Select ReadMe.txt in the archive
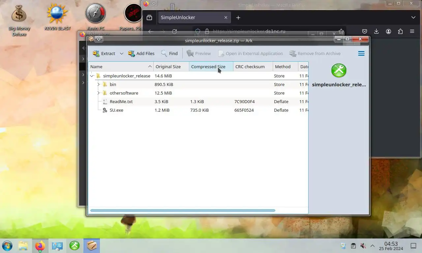The width and height of the screenshot is (422, 253). (121, 101)
